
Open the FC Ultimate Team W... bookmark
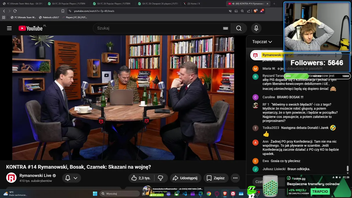pyautogui.click(x=23, y=17)
